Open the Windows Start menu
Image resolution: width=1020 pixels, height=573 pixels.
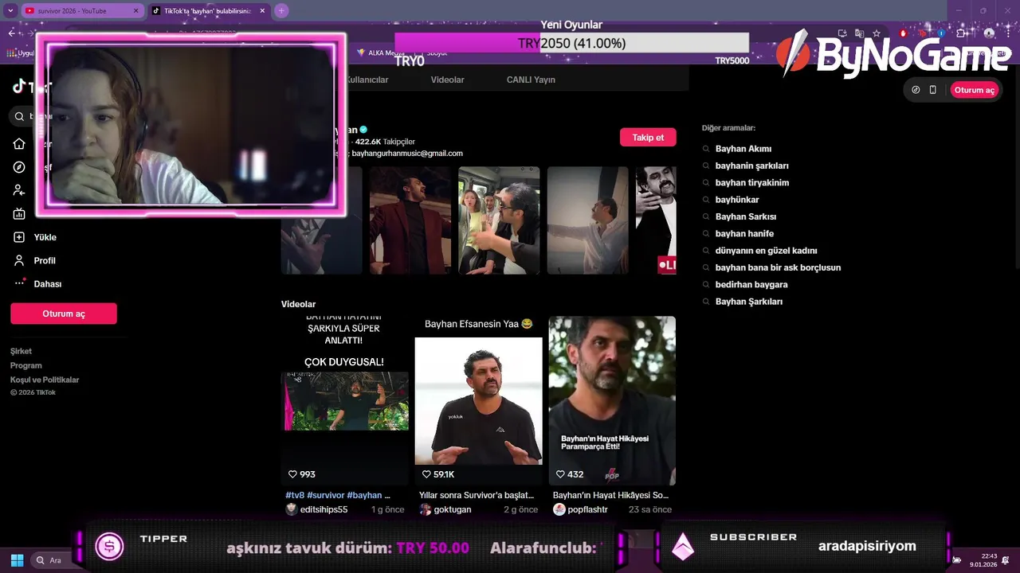click(17, 560)
